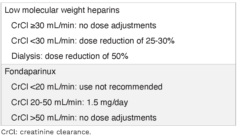Click "no dose adjustments" in the heparins section

[117, 26]
